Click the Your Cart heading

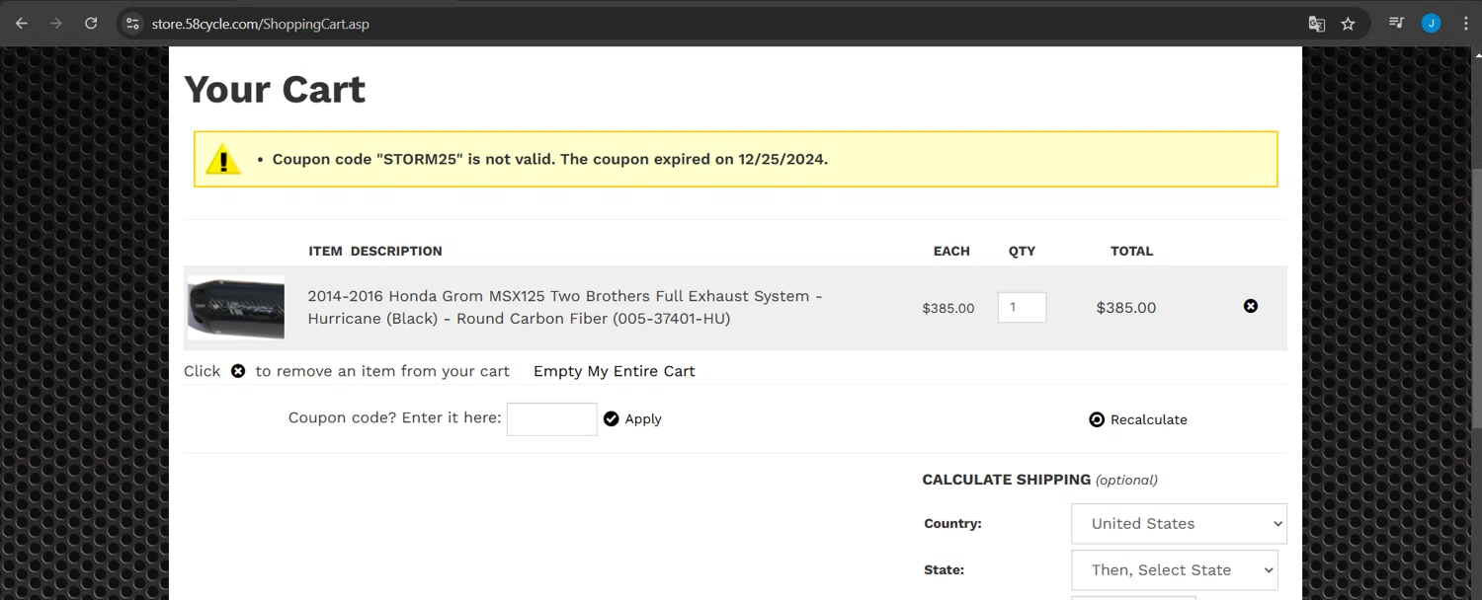click(275, 89)
